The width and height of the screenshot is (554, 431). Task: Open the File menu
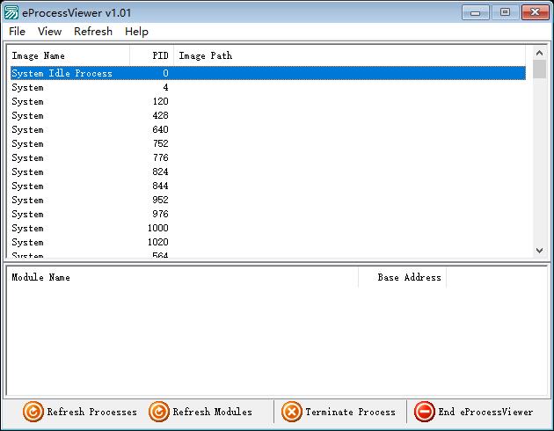[17, 32]
